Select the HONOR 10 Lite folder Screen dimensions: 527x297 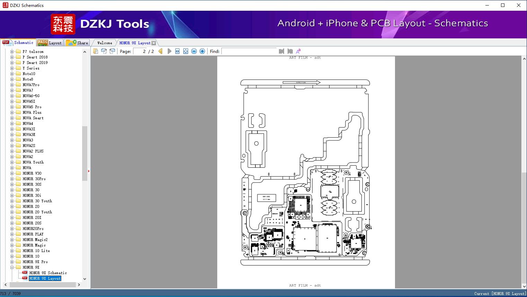pyautogui.click(x=36, y=251)
